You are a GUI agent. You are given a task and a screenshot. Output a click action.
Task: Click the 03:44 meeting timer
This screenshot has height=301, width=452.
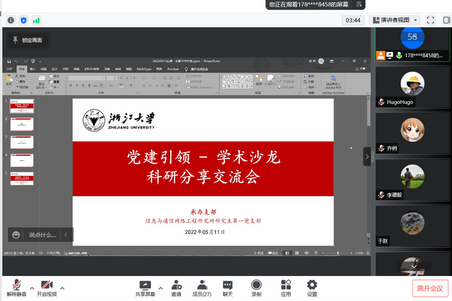[x=353, y=20]
